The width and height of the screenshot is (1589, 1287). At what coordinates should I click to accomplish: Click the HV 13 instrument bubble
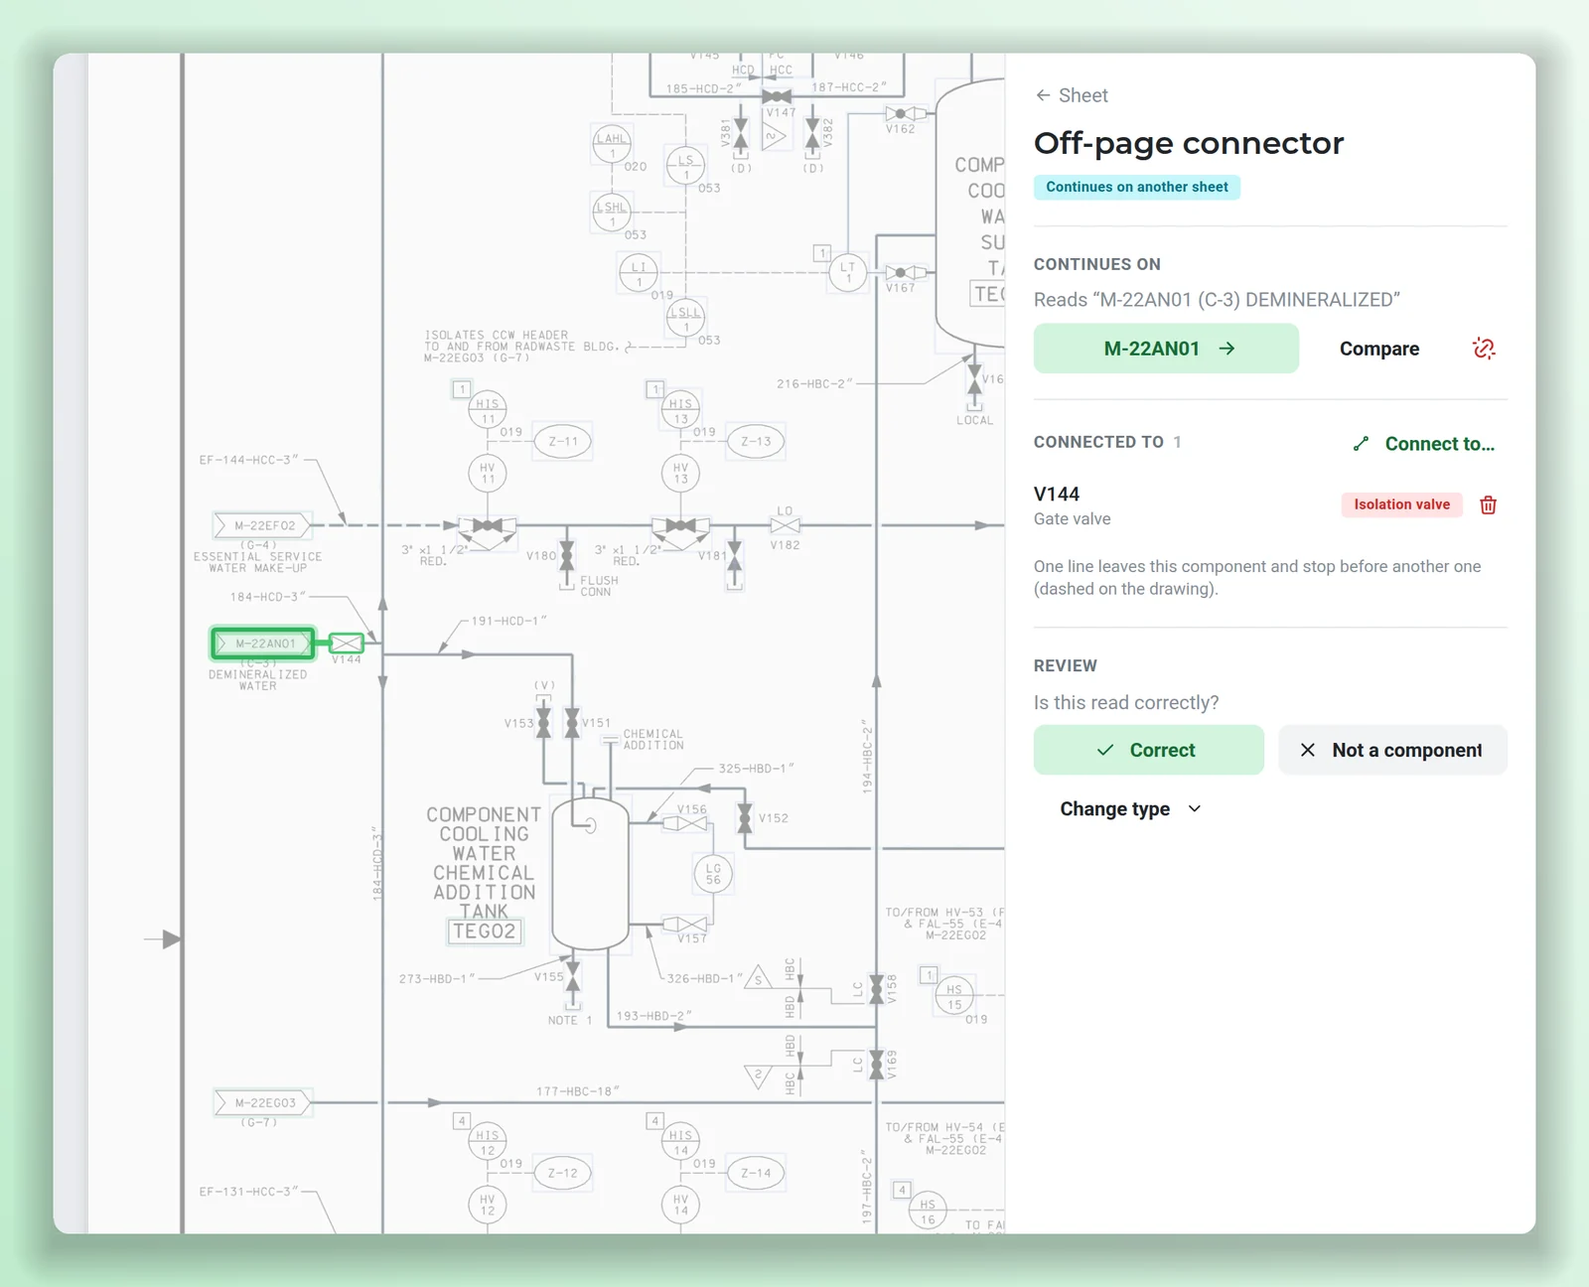click(680, 473)
